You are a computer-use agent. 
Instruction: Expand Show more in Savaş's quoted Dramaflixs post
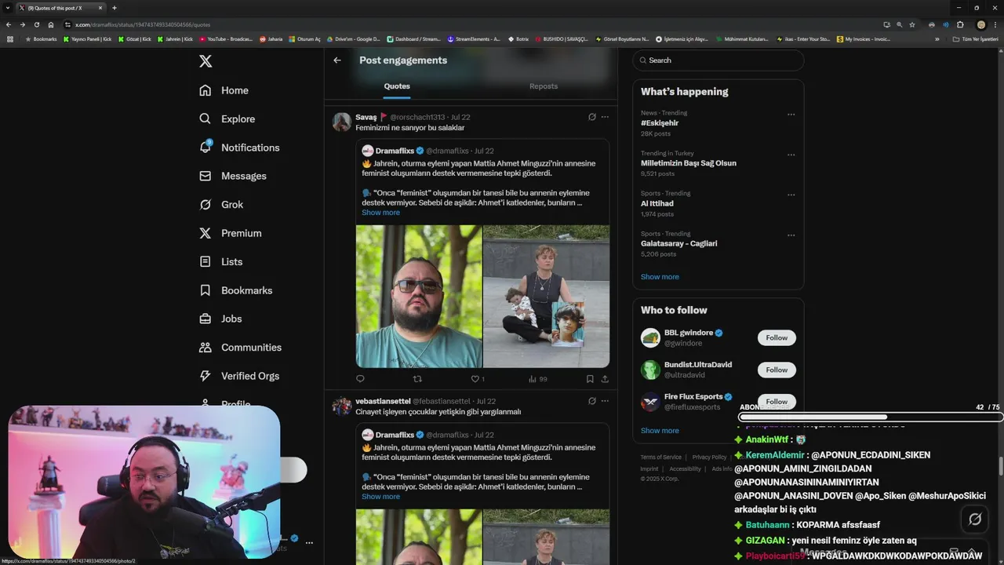(380, 213)
